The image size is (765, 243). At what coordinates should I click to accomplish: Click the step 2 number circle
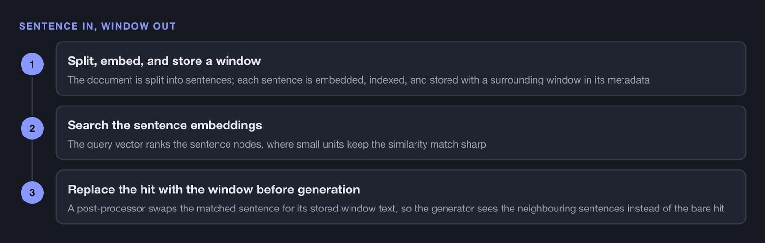click(32, 128)
